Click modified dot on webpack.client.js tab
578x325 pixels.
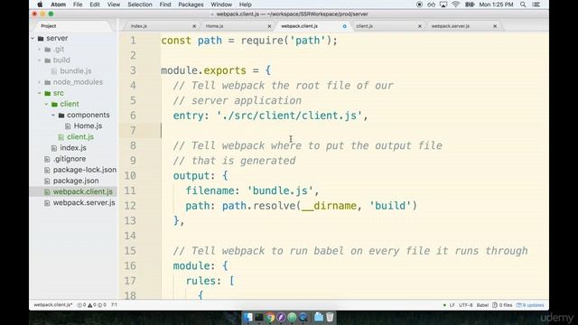345,26
